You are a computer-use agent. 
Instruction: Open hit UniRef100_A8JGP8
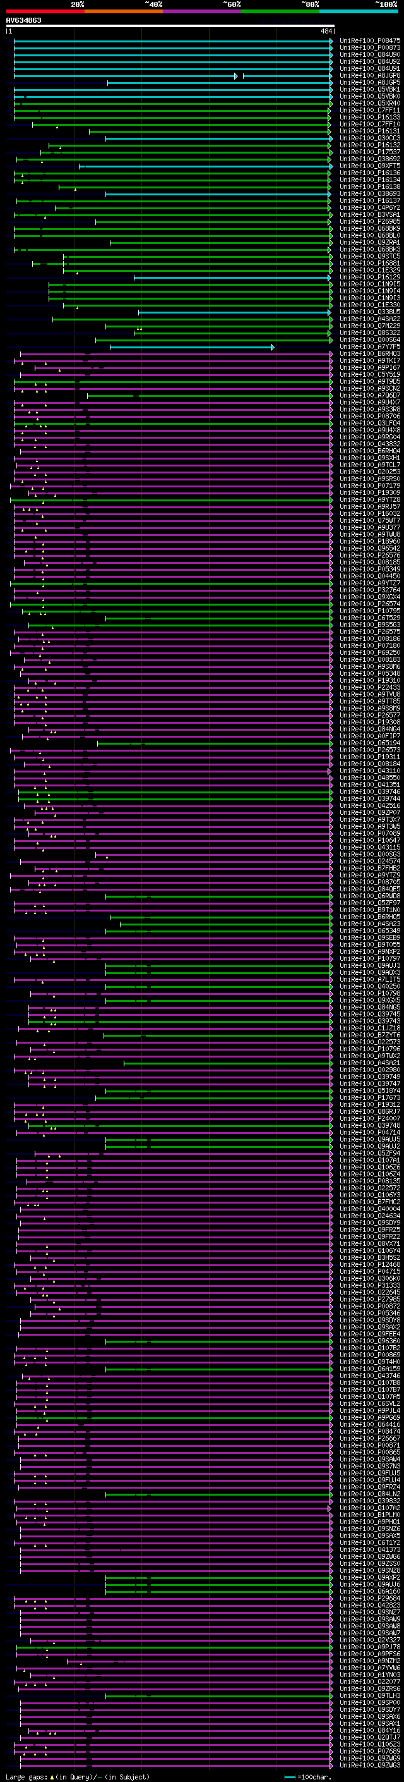[x=370, y=75]
